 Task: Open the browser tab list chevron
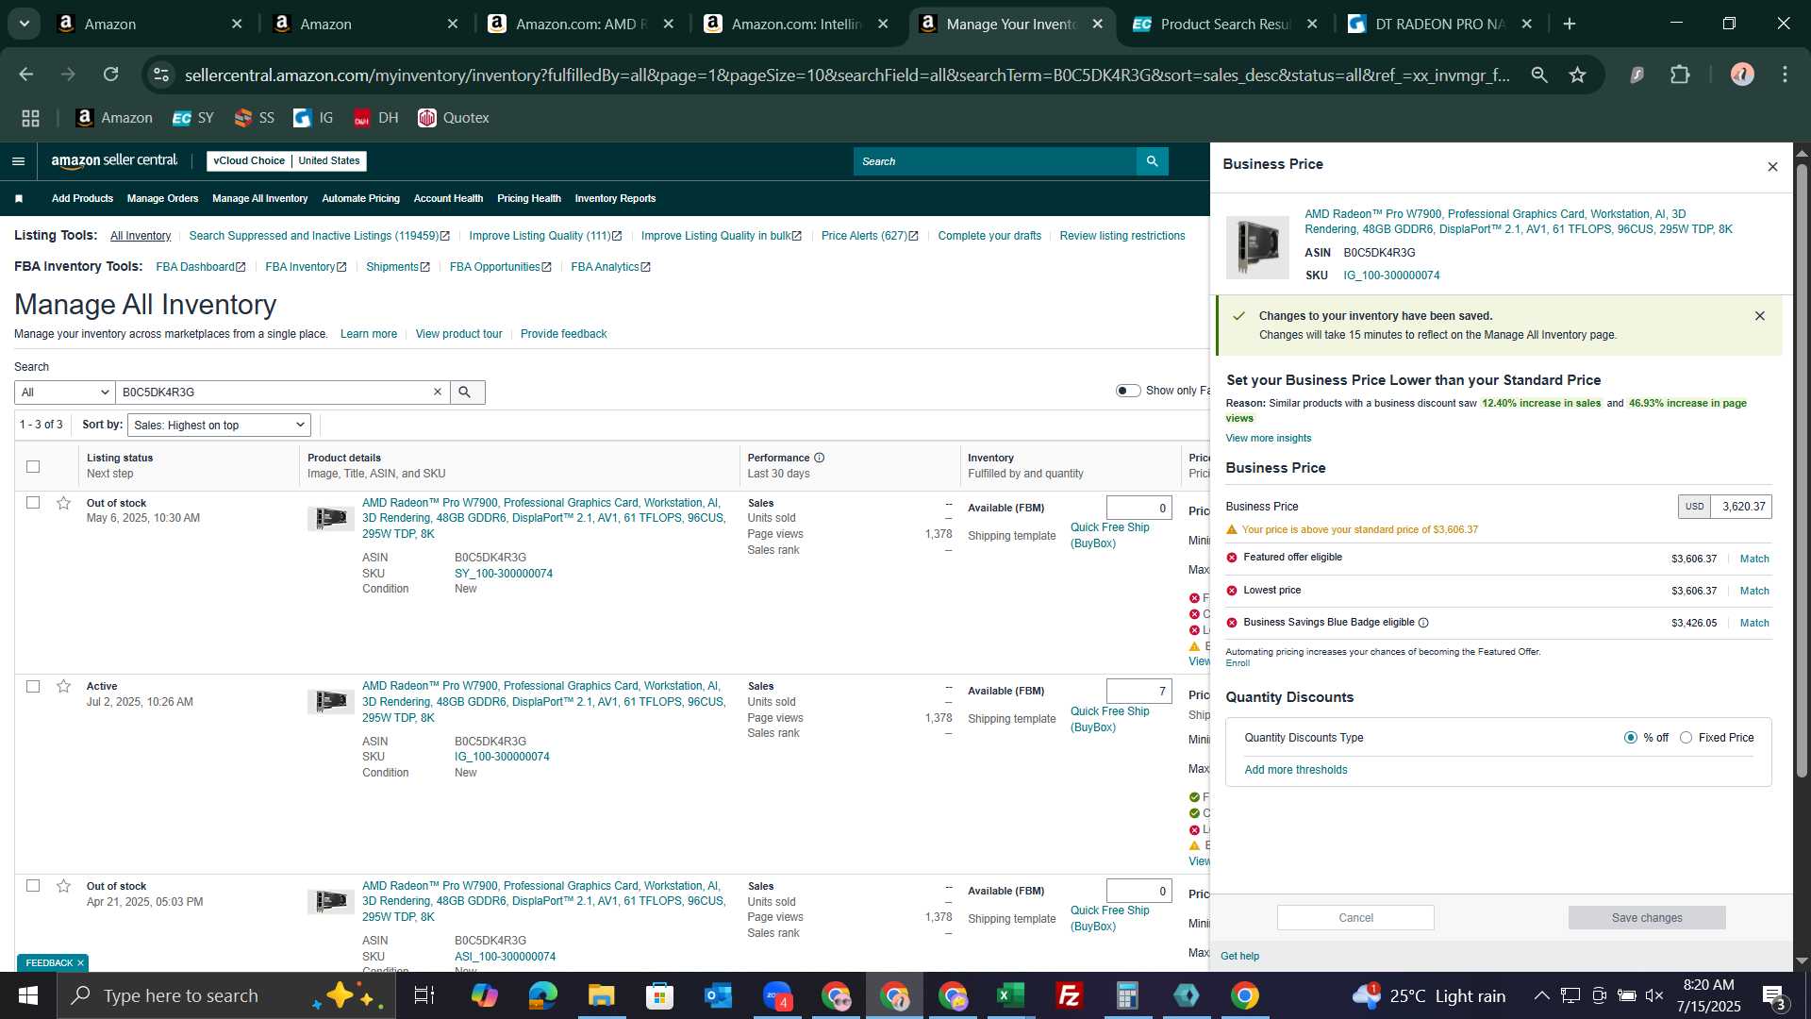25,24
